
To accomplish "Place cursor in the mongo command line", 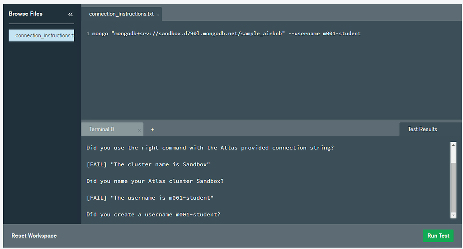I will pyautogui.click(x=226, y=34).
